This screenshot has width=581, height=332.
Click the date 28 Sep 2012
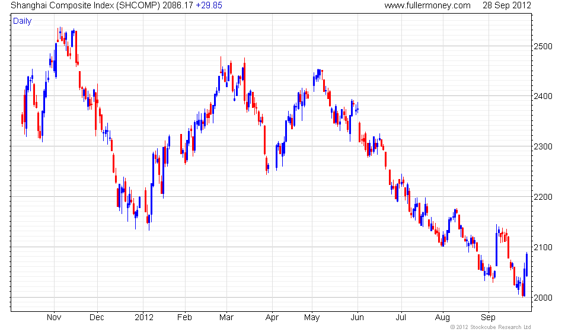coord(506,5)
